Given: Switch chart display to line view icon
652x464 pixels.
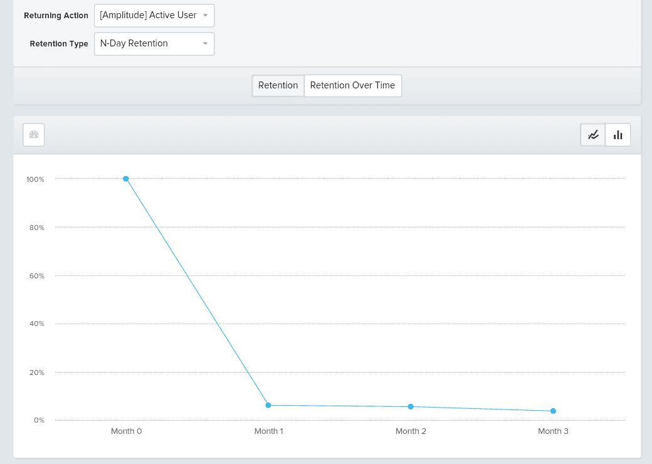Looking at the screenshot, I should tap(592, 134).
